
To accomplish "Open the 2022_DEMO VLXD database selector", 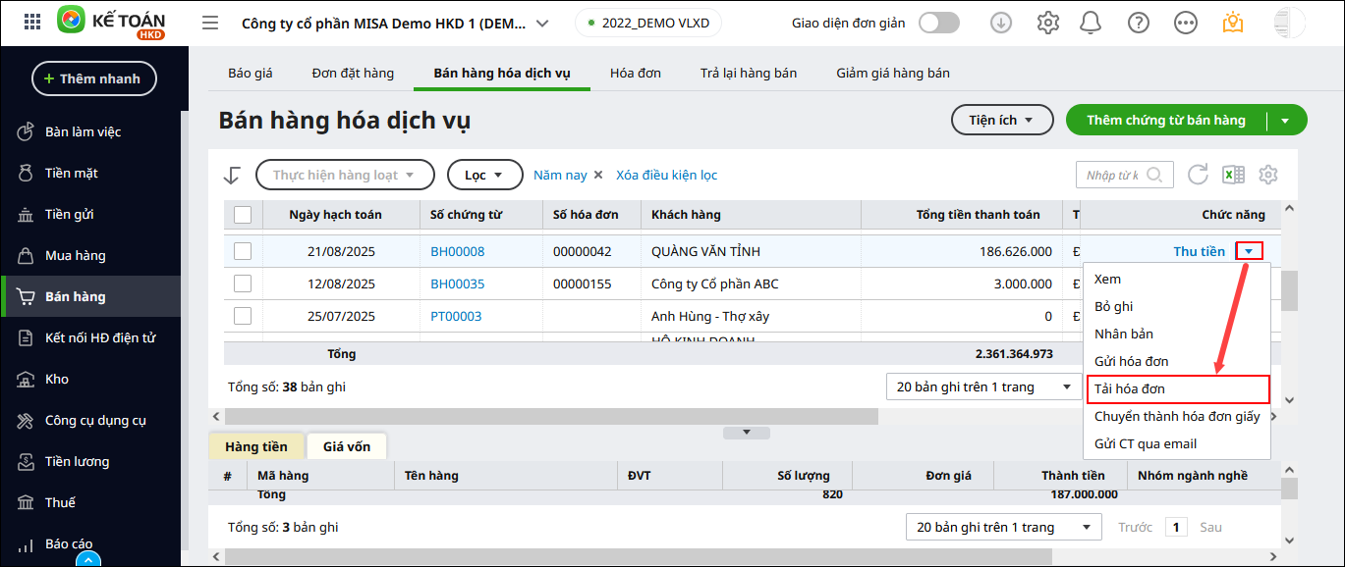I will [647, 23].
